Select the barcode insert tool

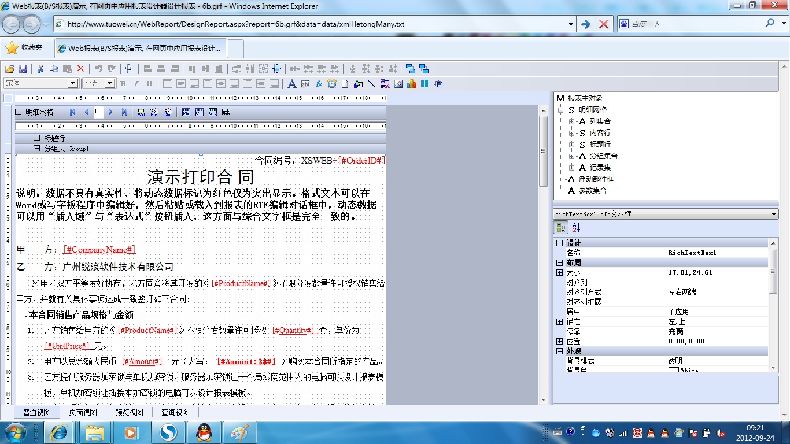425,84
